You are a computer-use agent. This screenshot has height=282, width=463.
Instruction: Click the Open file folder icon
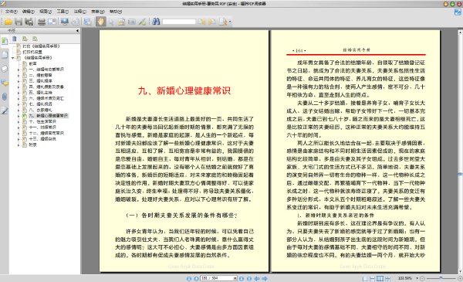[x=8, y=22]
